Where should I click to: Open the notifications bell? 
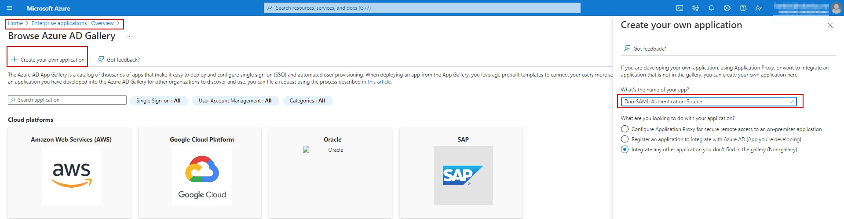(x=711, y=8)
